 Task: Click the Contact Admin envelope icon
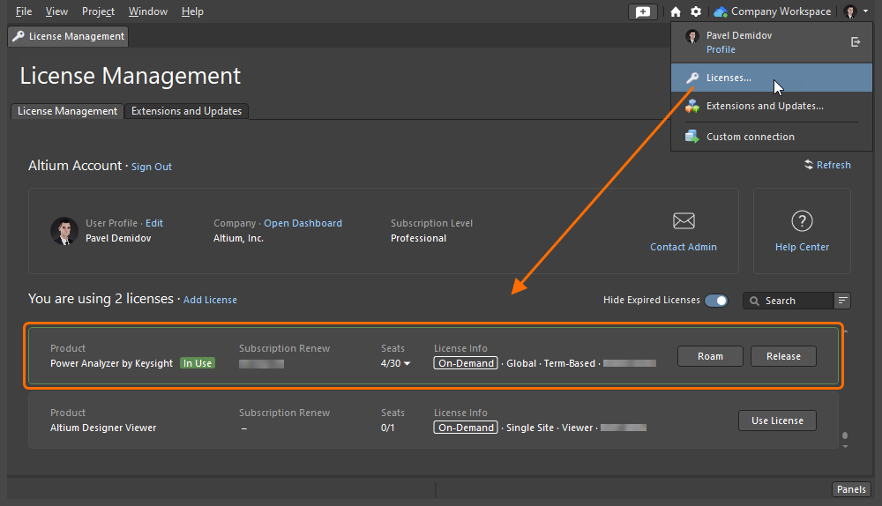684,221
